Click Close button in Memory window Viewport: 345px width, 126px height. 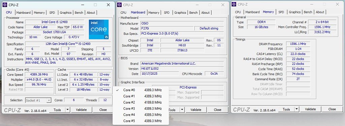click(332, 109)
